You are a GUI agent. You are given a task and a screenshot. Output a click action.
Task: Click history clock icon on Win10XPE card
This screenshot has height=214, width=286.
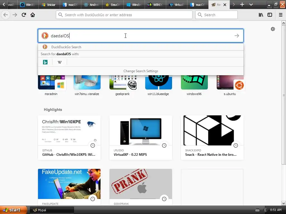93,145
